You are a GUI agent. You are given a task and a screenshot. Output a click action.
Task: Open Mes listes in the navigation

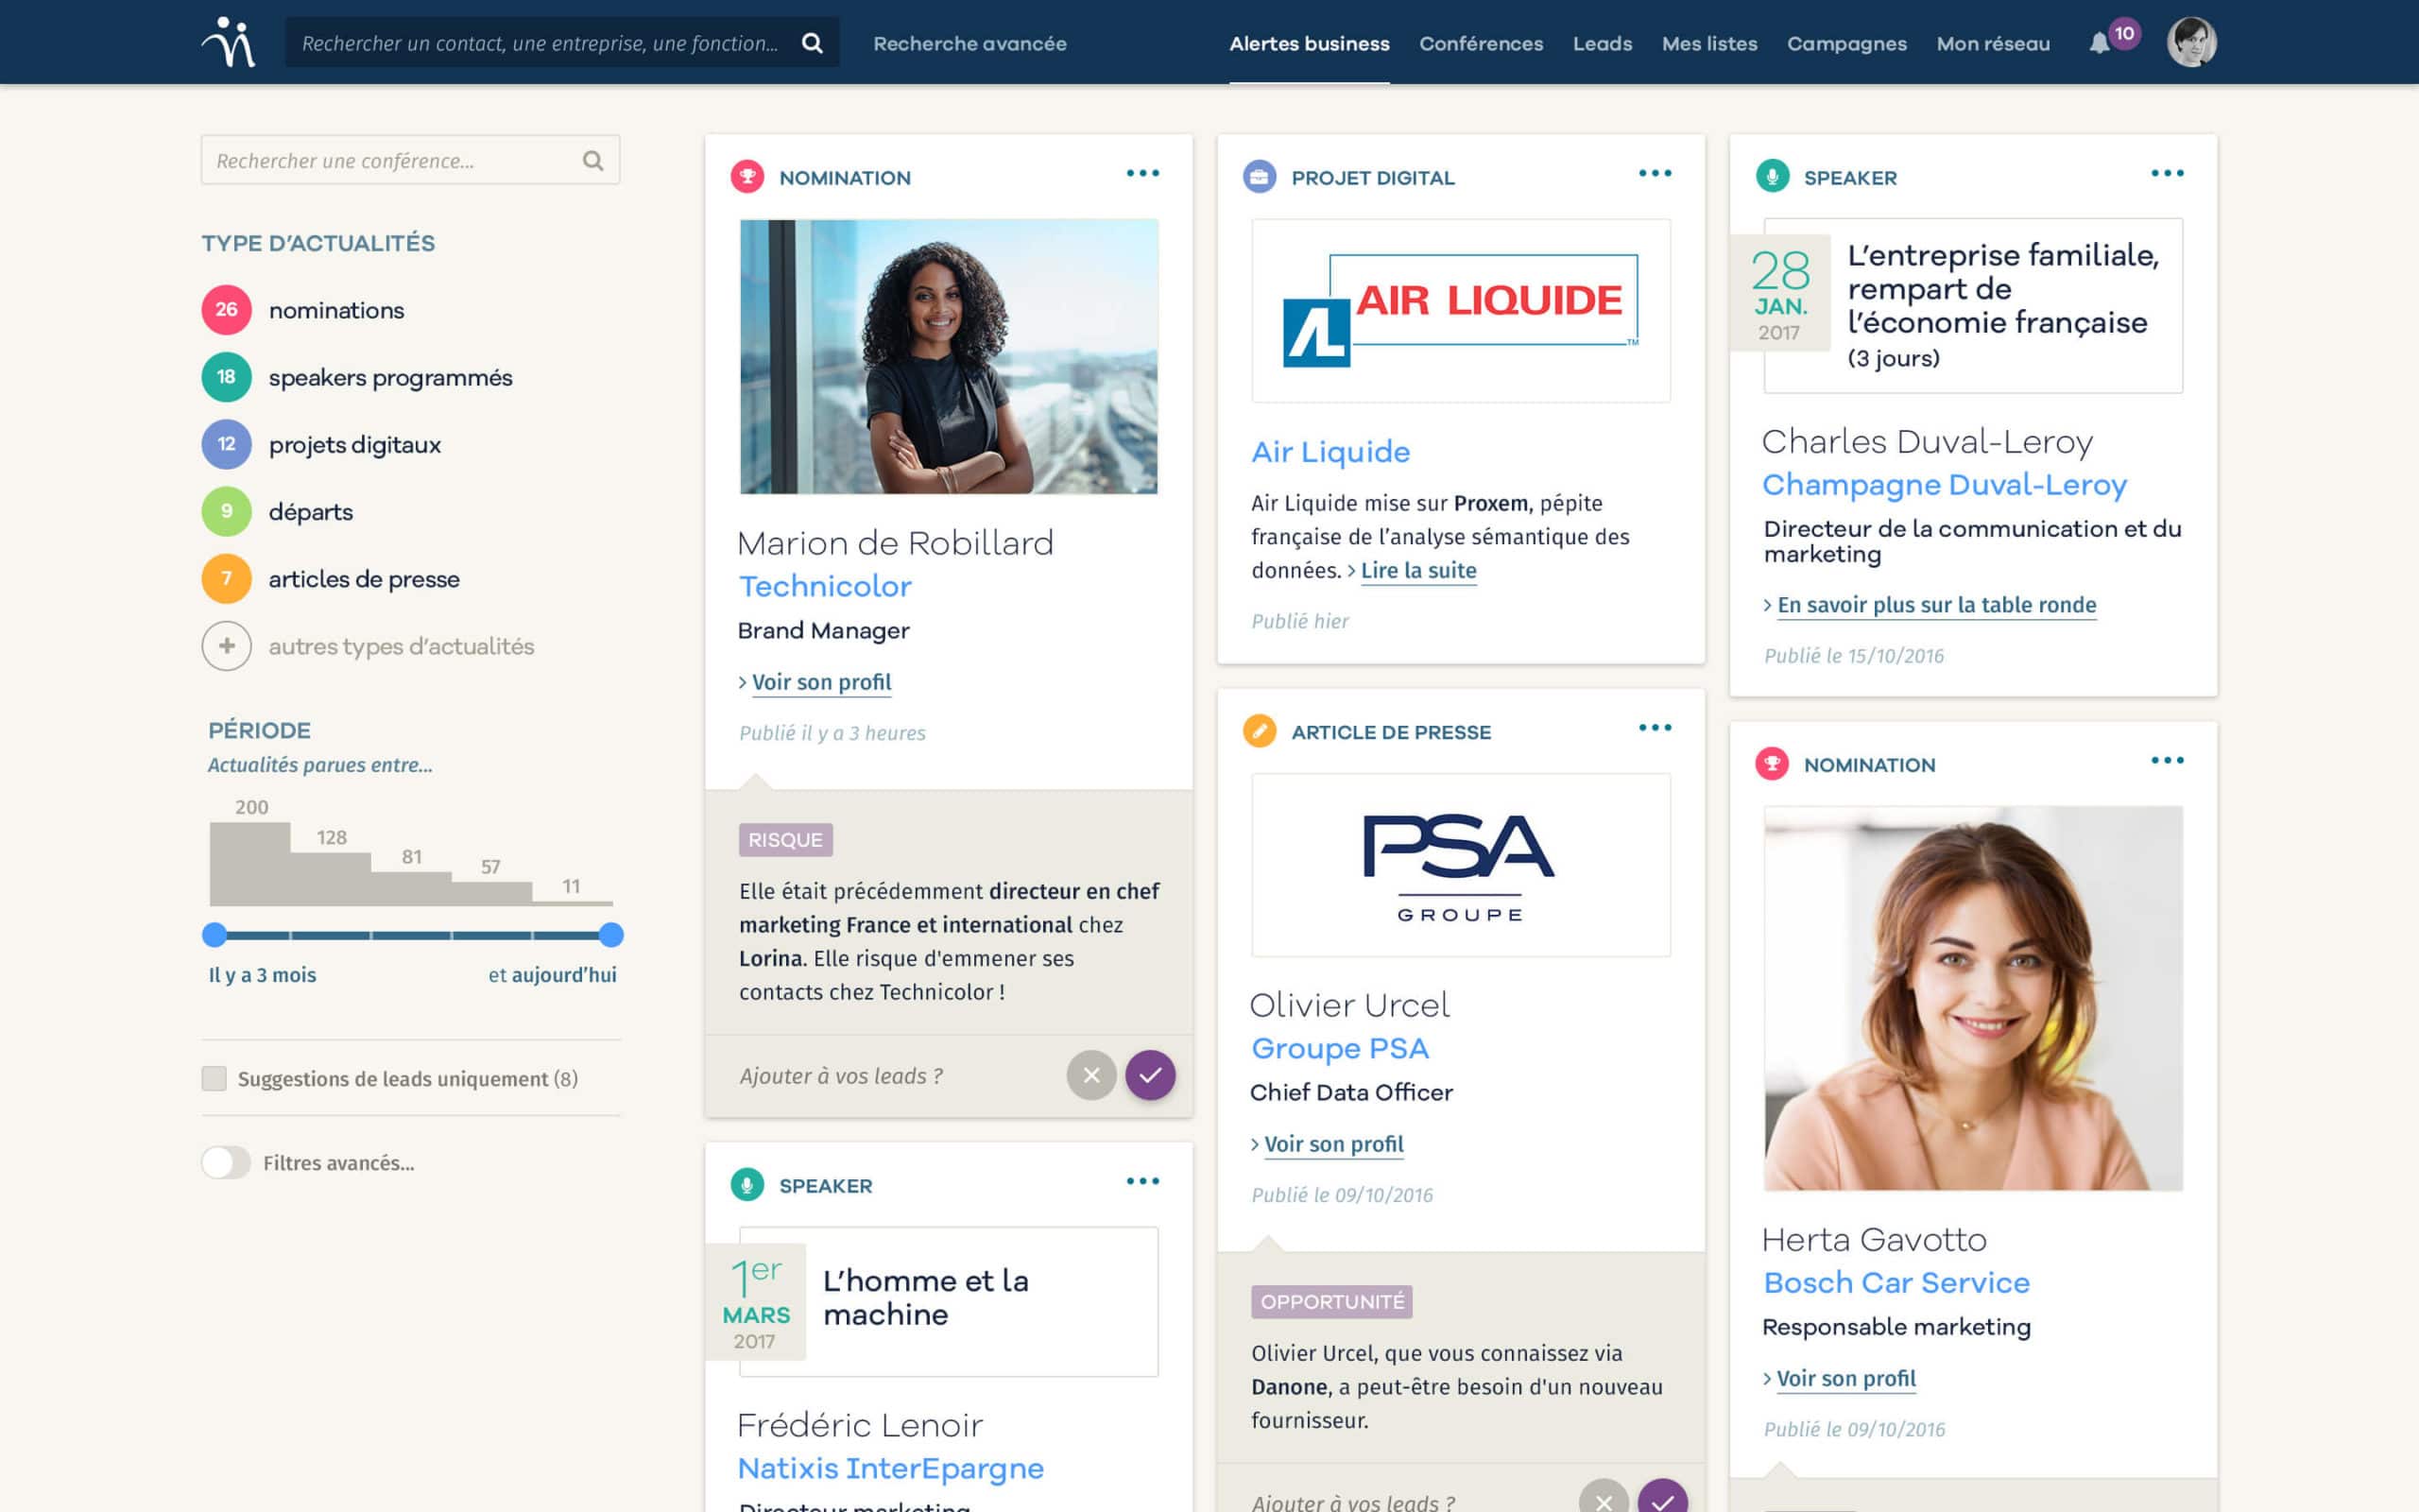1709,44
